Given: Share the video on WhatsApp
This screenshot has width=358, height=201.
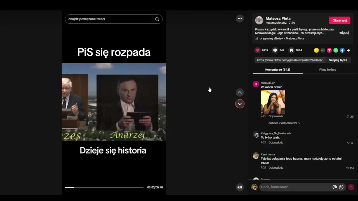Looking at the screenshot, I should (x=336, y=50).
